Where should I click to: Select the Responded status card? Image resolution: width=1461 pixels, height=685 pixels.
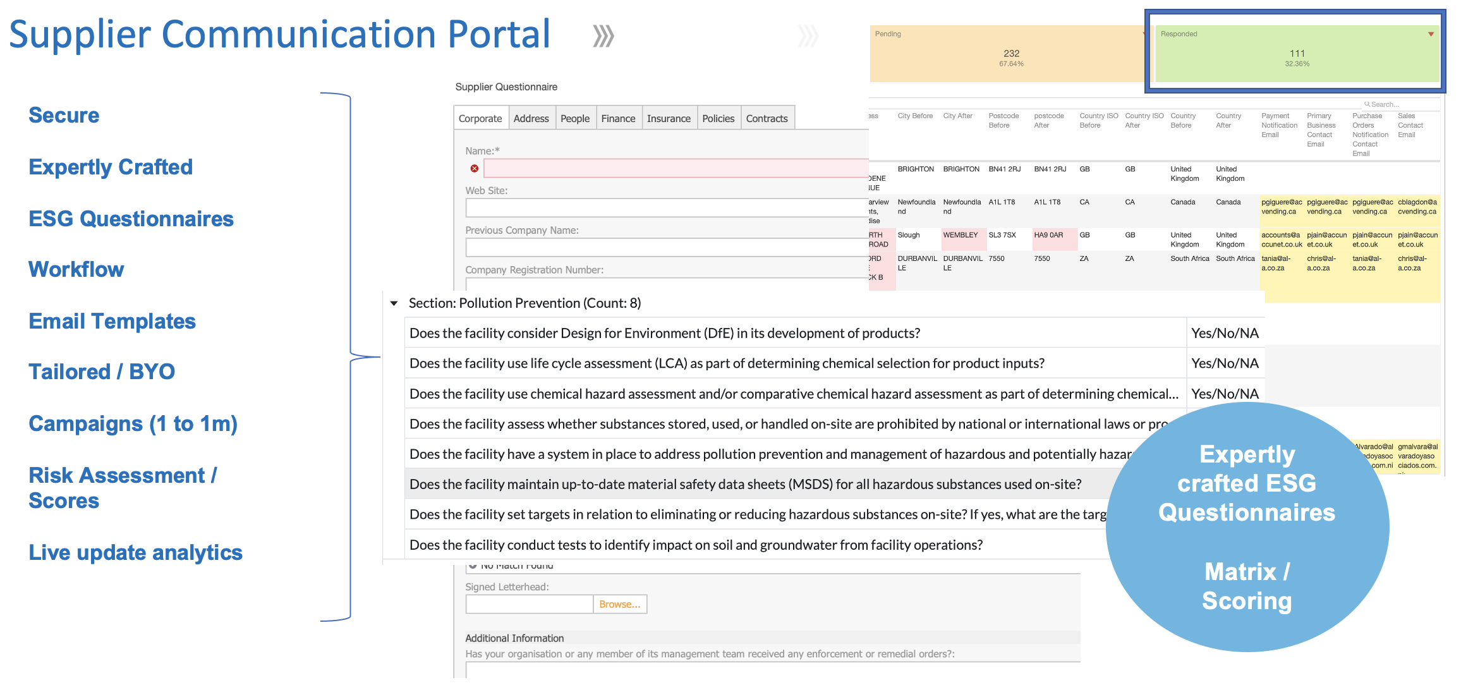tap(1297, 54)
